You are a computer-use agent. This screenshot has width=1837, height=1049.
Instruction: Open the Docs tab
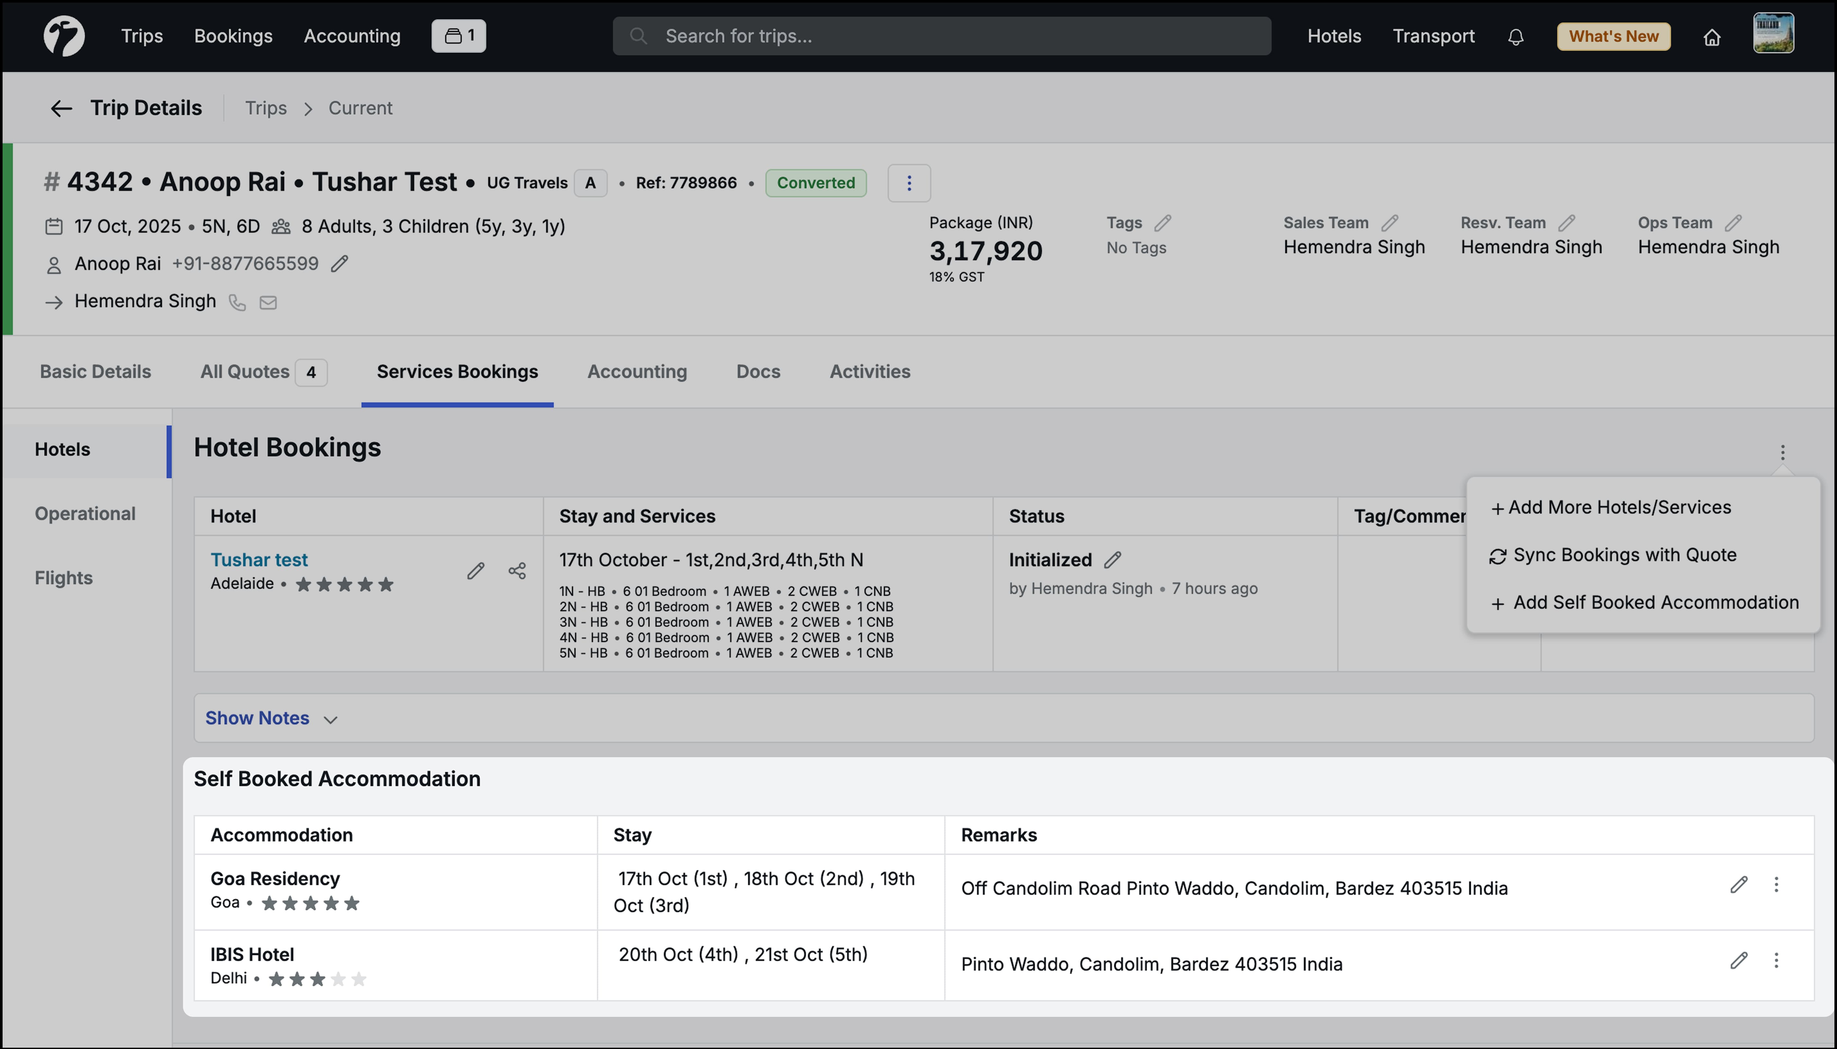pyautogui.click(x=758, y=372)
